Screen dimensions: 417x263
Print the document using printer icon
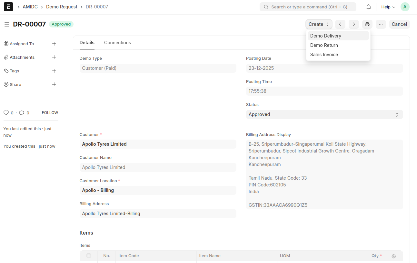coord(367,24)
